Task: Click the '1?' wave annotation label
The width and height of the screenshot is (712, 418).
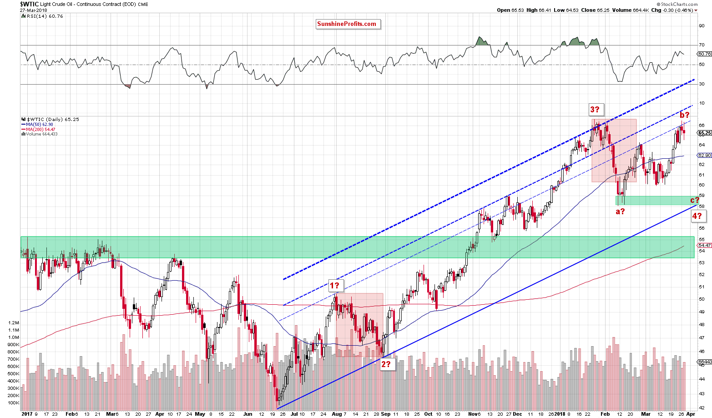Action: point(335,286)
